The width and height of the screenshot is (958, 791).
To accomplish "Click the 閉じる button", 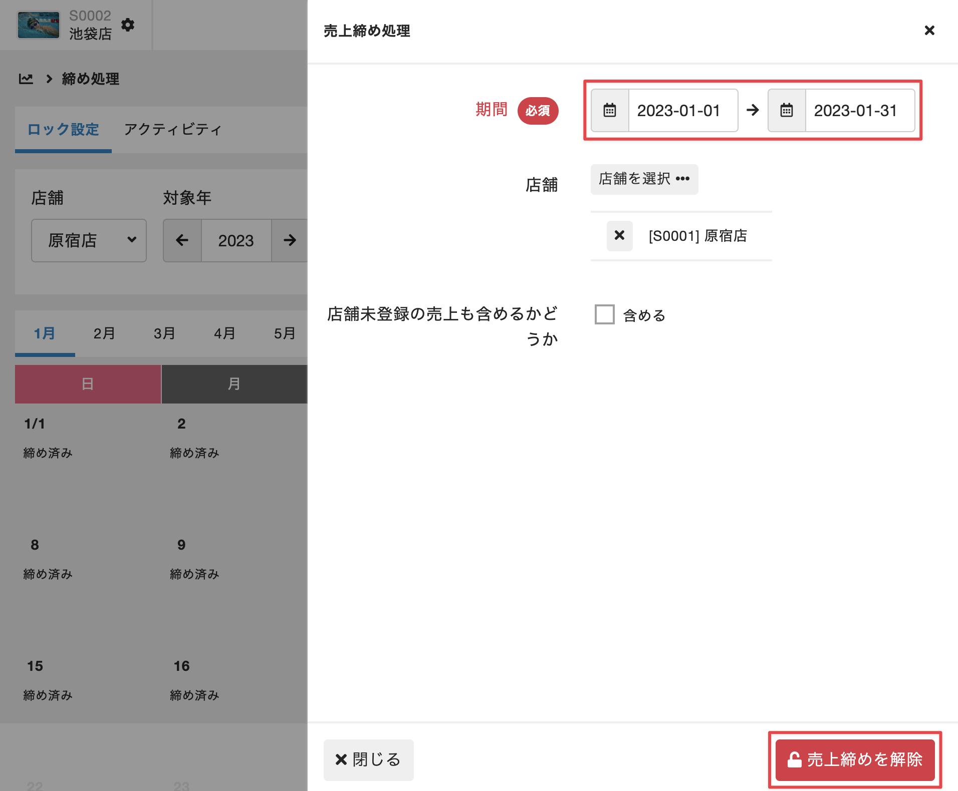I will click(368, 760).
